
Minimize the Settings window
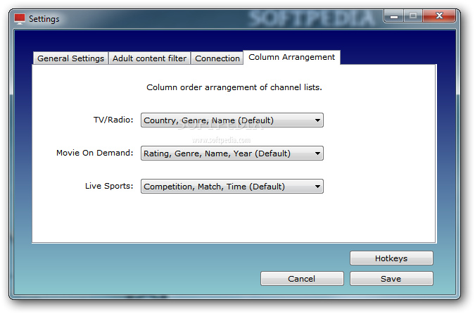point(394,15)
